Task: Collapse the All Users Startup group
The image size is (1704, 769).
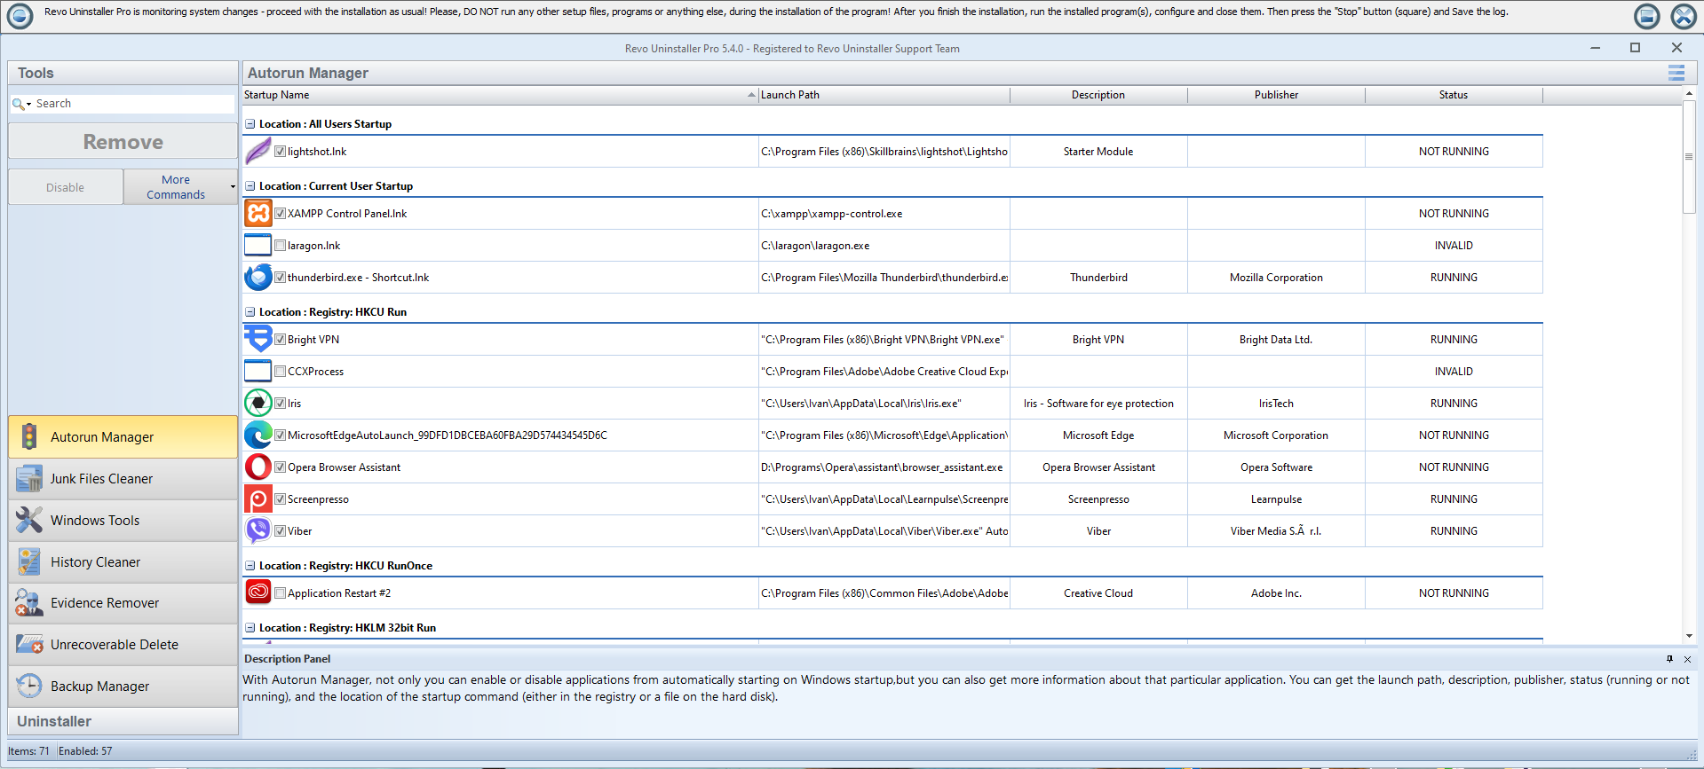Action: [x=250, y=124]
